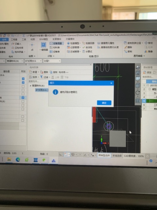This screenshot has width=157, height=210.
Task: Toggle the last checkbox in the 附加 column
Action: pyautogui.click(x=23, y=120)
